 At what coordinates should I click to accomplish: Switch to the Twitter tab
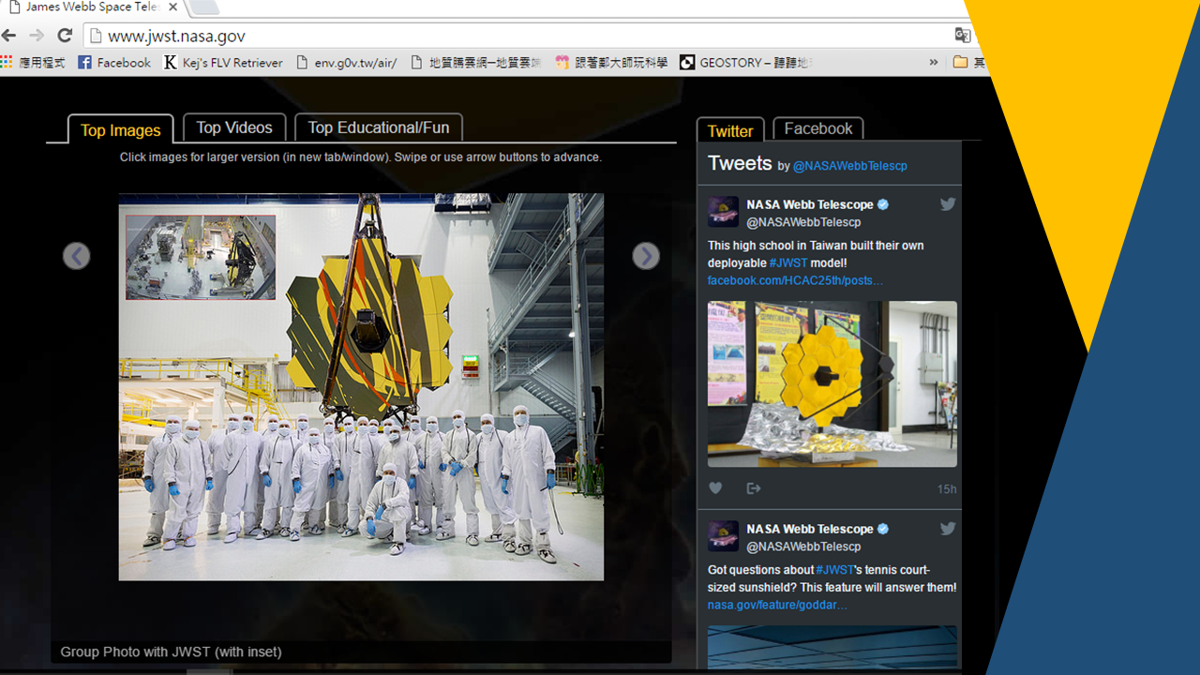tap(730, 130)
